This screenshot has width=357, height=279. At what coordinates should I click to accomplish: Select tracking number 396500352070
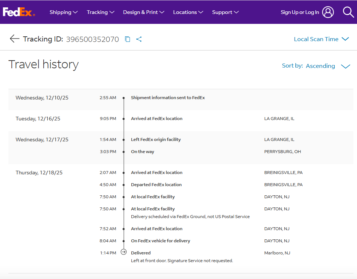(x=92, y=39)
